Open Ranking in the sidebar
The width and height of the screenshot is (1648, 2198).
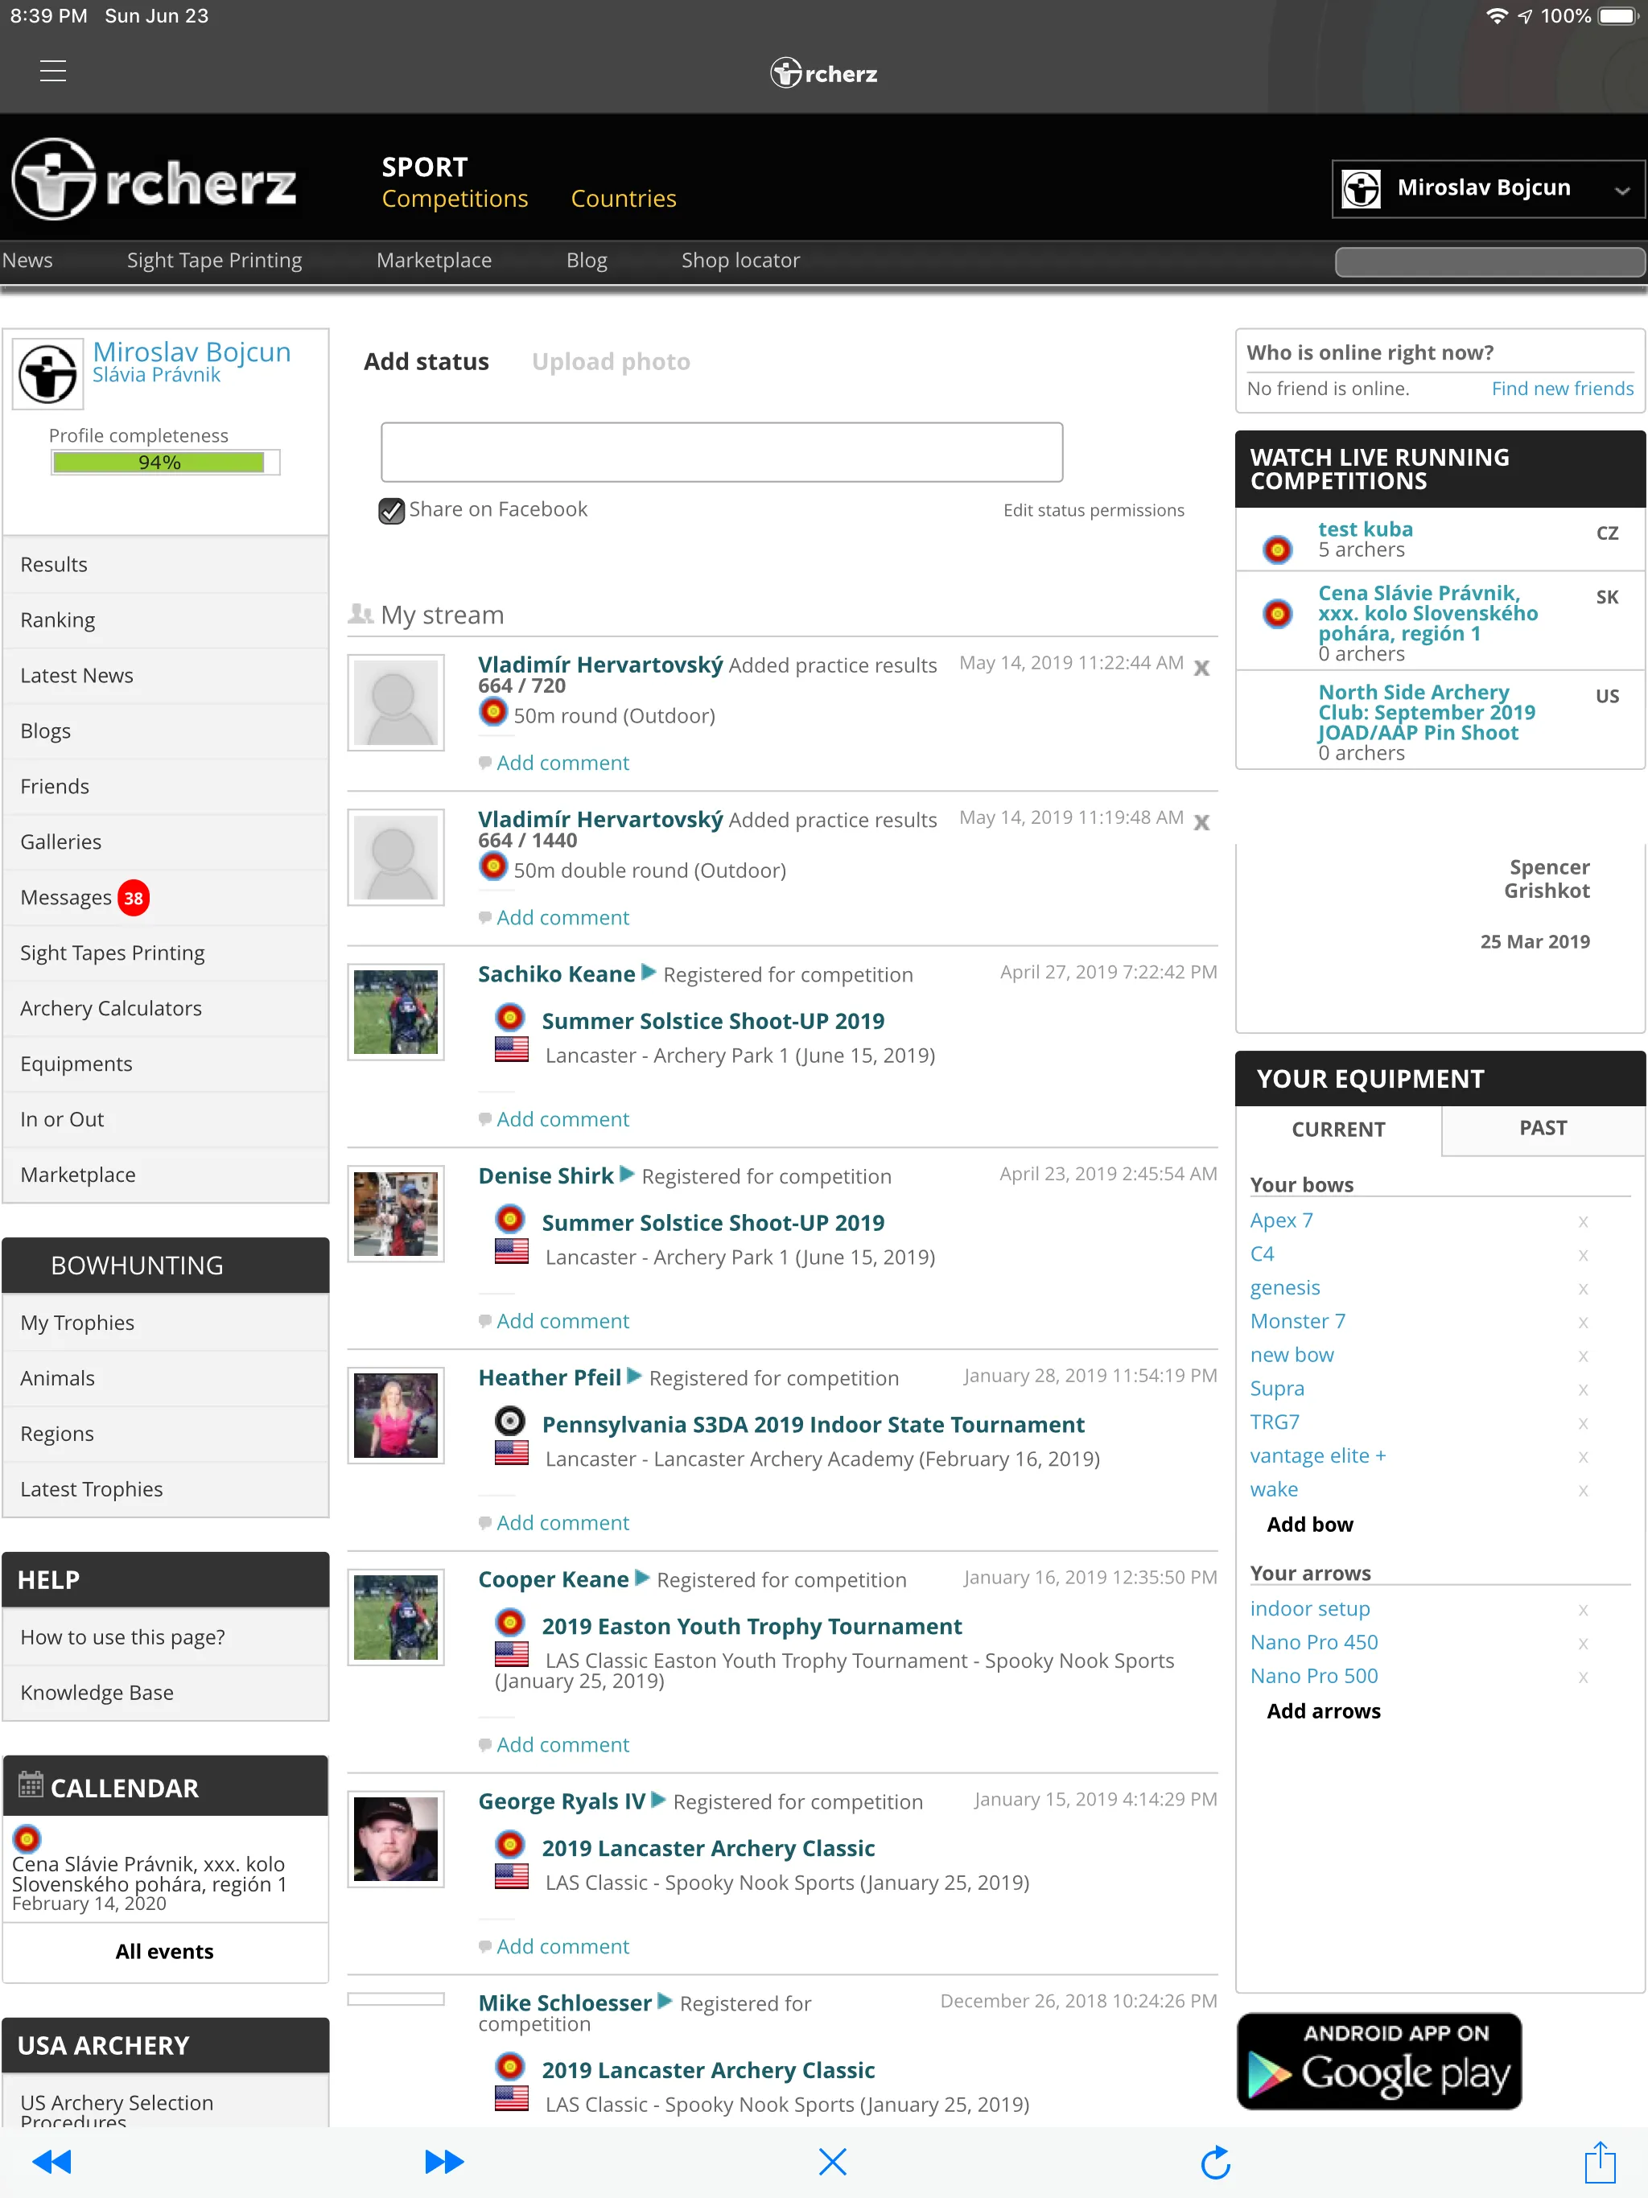click(x=165, y=620)
